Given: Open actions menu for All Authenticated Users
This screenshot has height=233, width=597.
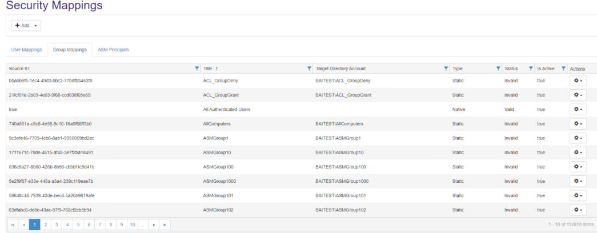Looking at the screenshot, I should 578,109.
